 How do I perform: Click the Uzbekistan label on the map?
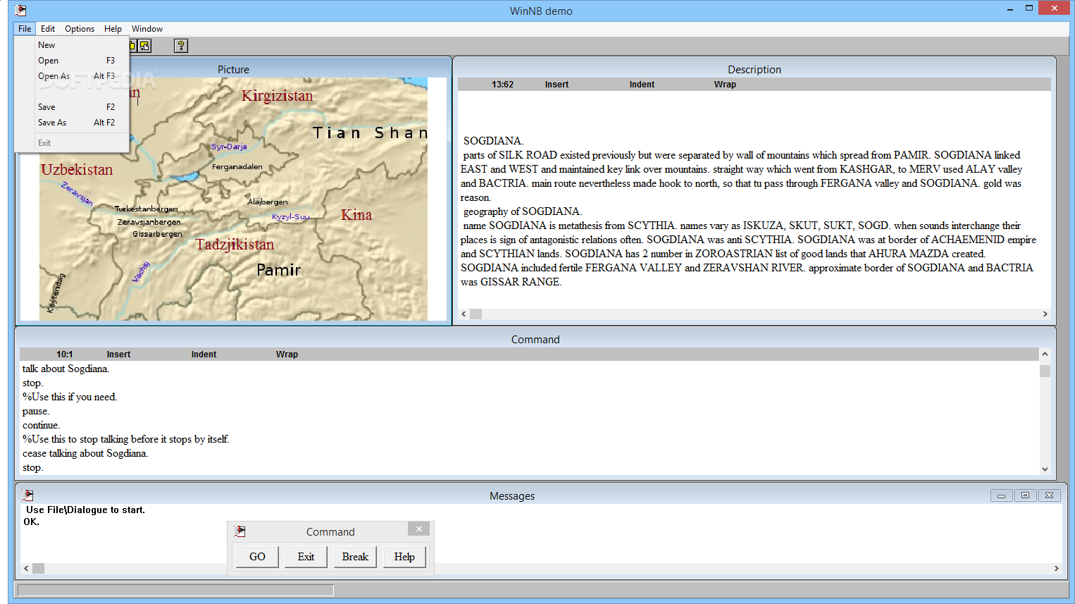(x=77, y=170)
